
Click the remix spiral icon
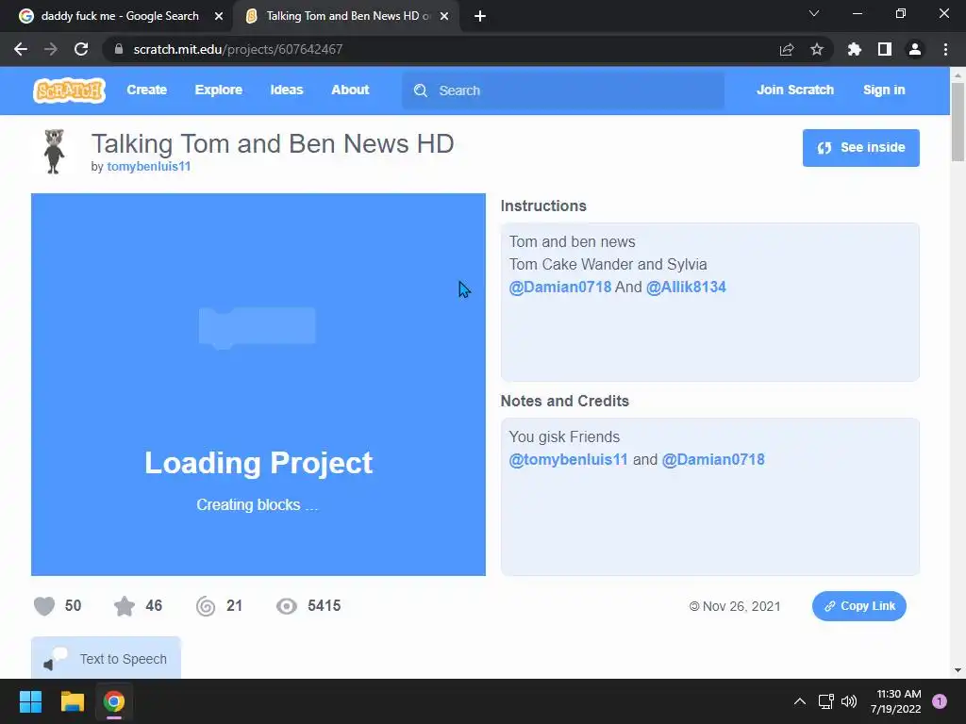coord(206,606)
